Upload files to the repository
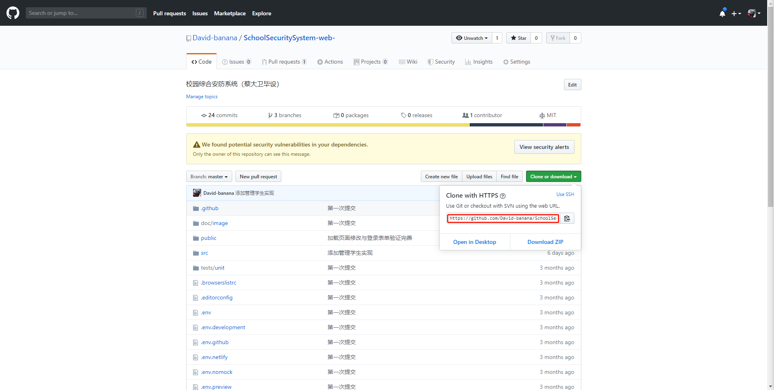 point(479,176)
